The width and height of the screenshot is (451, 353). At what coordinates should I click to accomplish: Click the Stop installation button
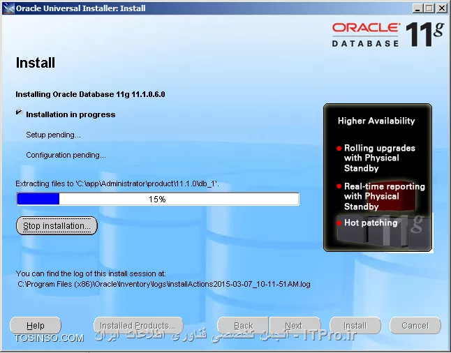tap(57, 225)
